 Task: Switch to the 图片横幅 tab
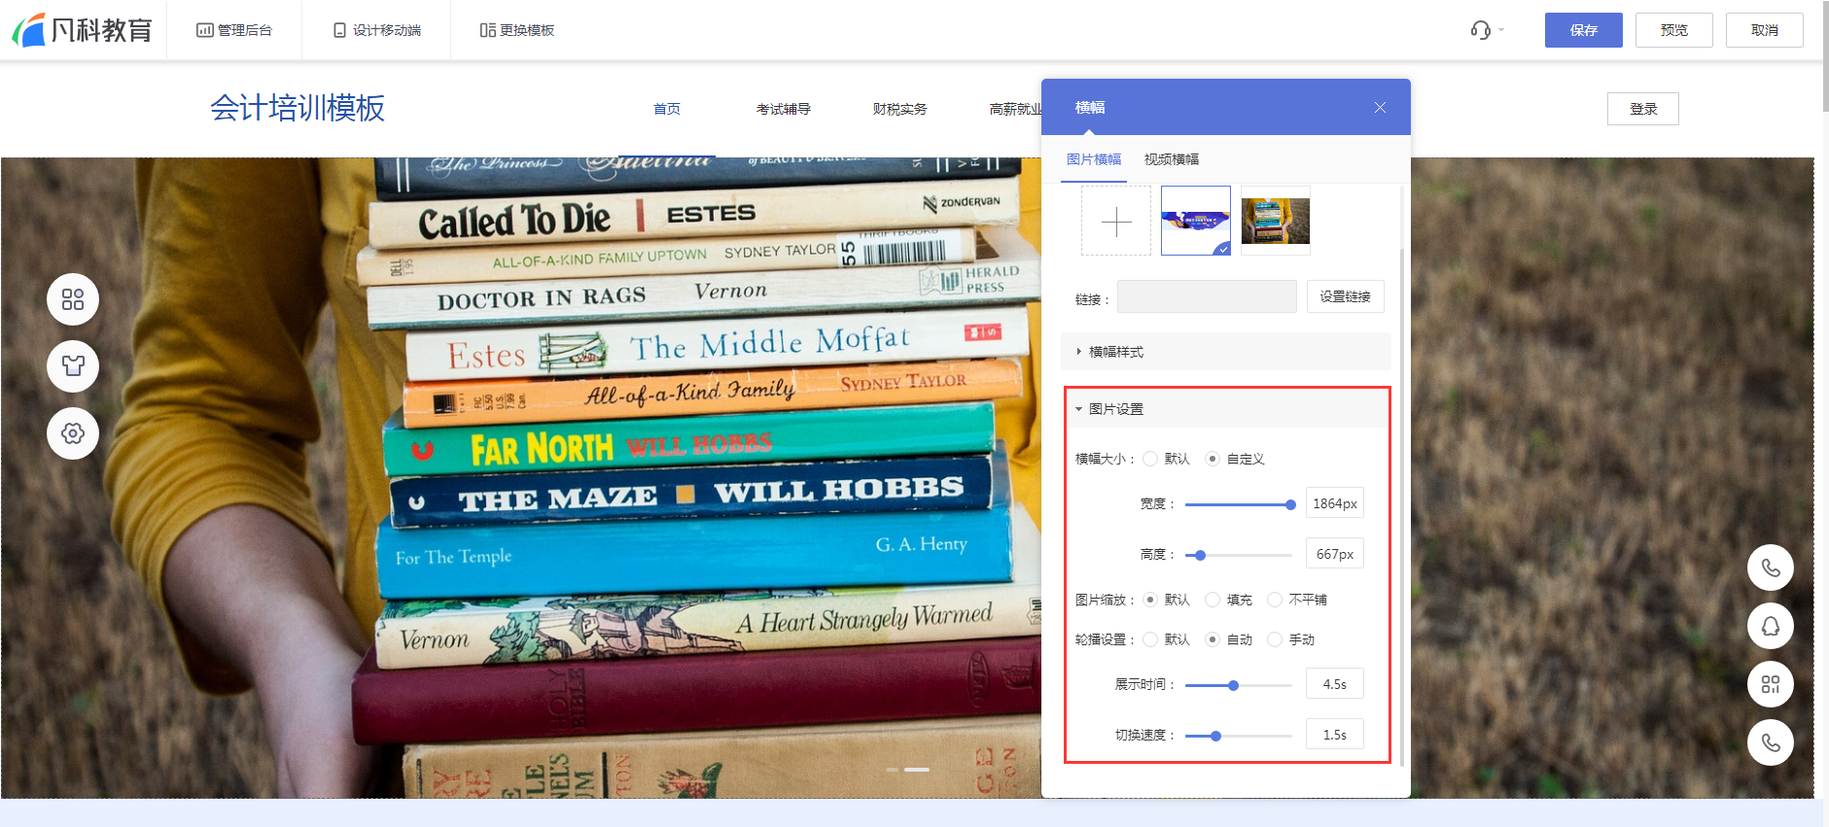(1094, 159)
